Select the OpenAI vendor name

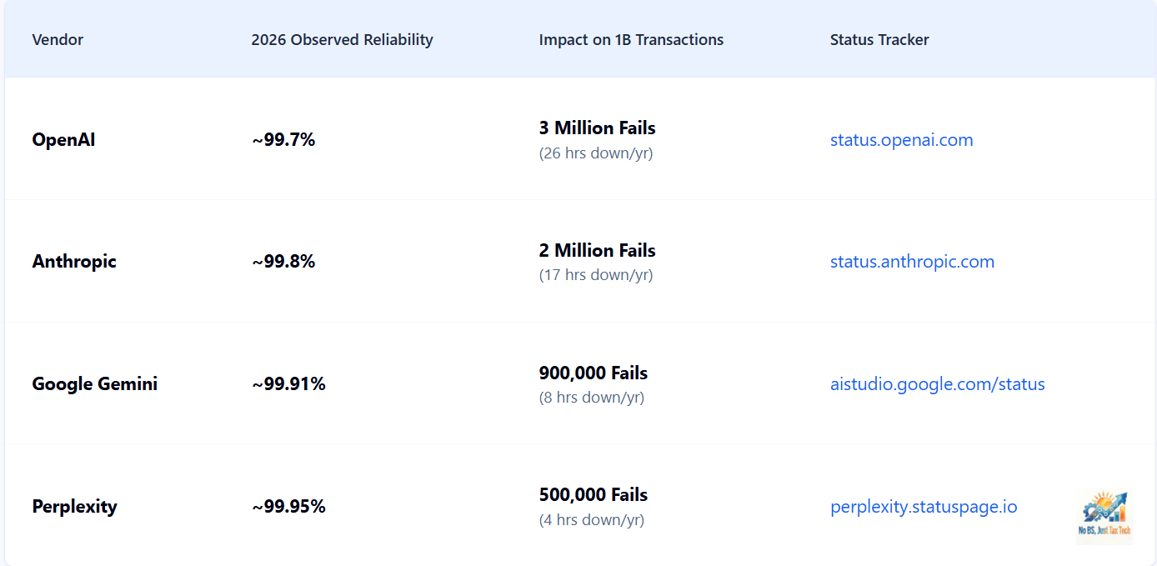tap(63, 140)
